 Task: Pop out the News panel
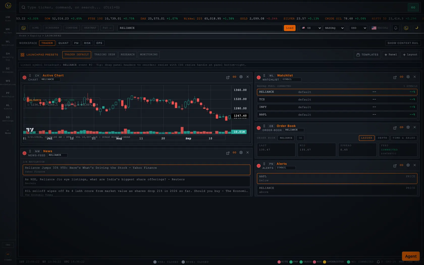(x=228, y=153)
